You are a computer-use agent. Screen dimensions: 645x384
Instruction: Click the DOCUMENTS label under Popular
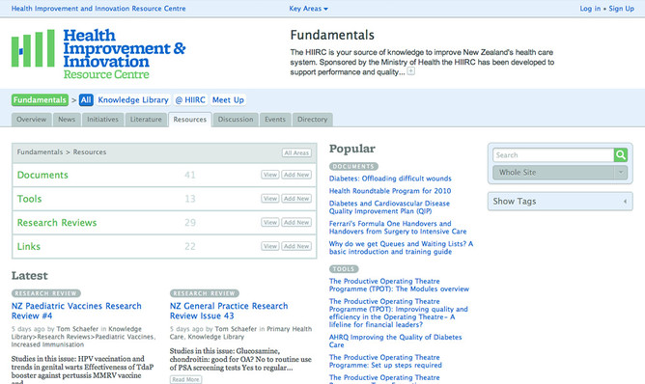(353, 167)
